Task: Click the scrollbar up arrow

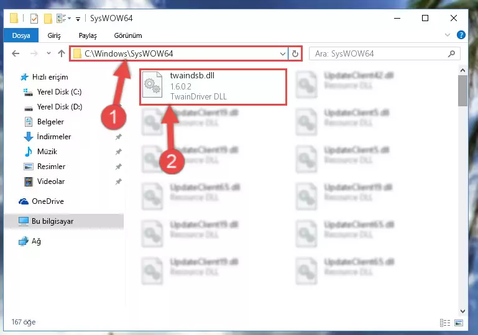Action: 462,70
